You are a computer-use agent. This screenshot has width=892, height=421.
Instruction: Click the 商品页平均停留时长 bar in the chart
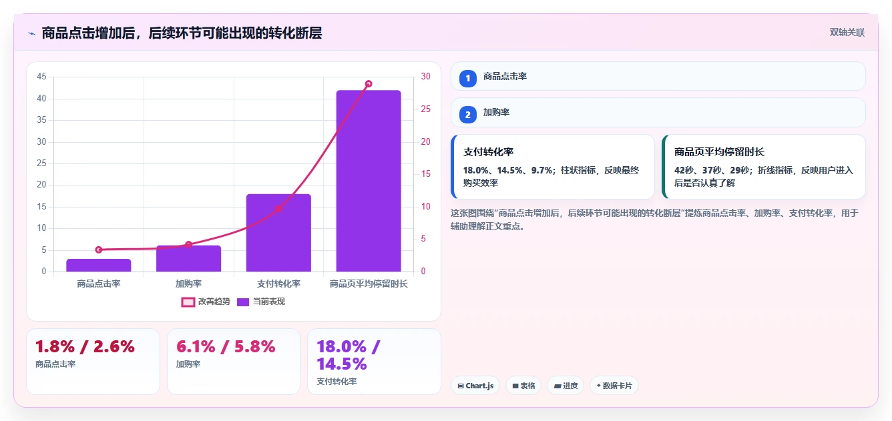point(369,181)
